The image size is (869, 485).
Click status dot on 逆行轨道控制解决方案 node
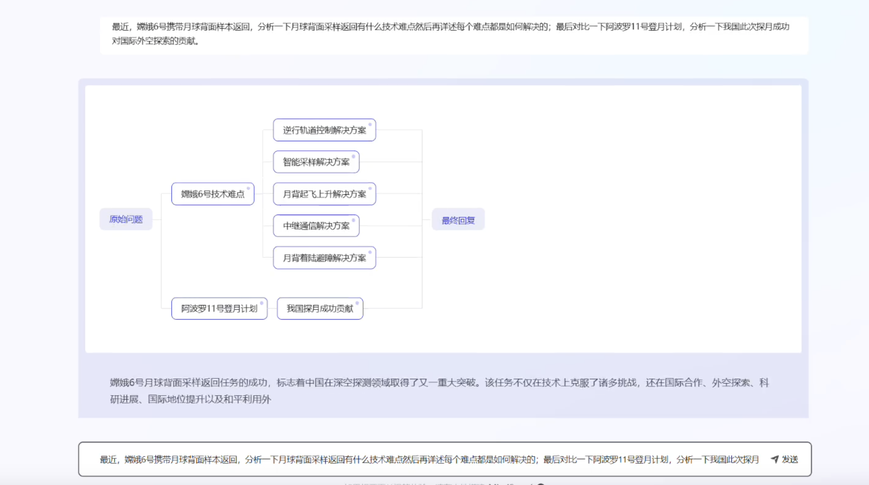click(370, 125)
